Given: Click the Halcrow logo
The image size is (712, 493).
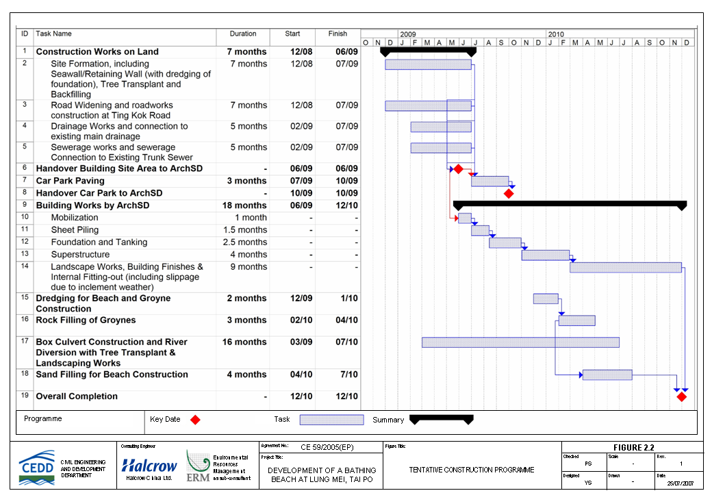Looking at the screenshot, I should (x=149, y=466).
